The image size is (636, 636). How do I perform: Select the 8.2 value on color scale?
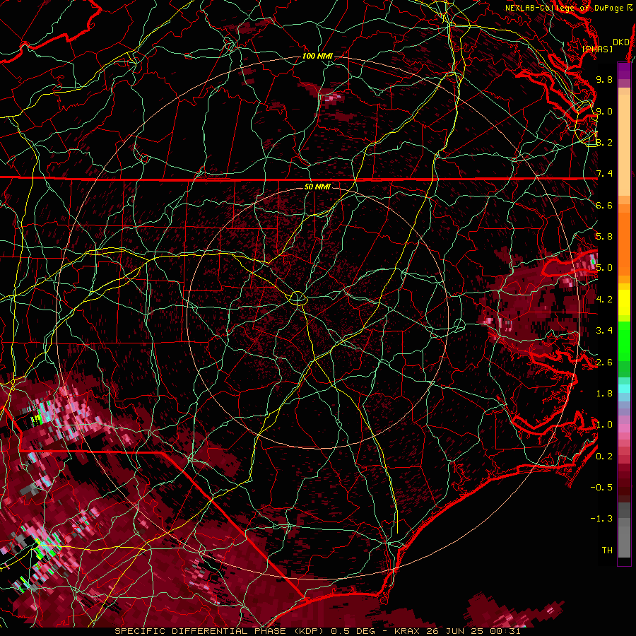click(x=604, y=142)
